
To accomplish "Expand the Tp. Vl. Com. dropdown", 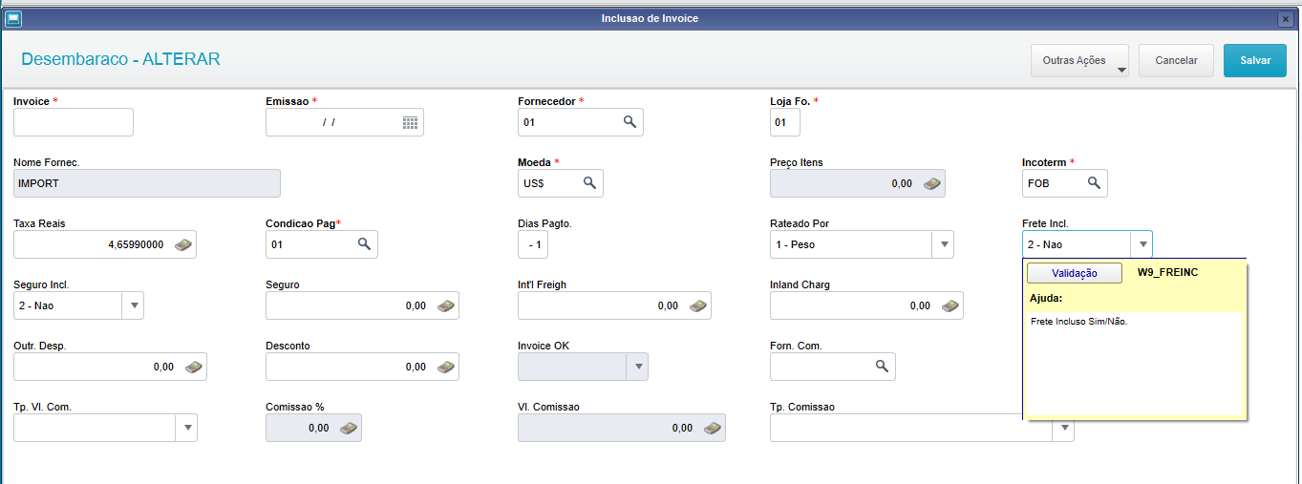I will 186,428.
